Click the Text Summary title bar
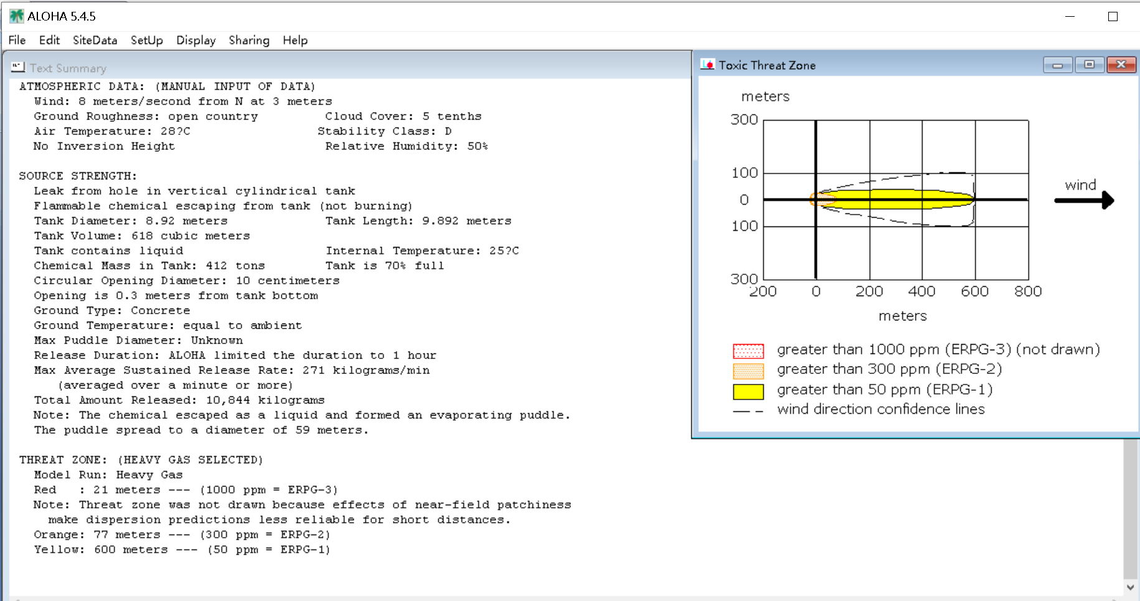This screenshot has height=601, width=1140. tap(349, 67)
